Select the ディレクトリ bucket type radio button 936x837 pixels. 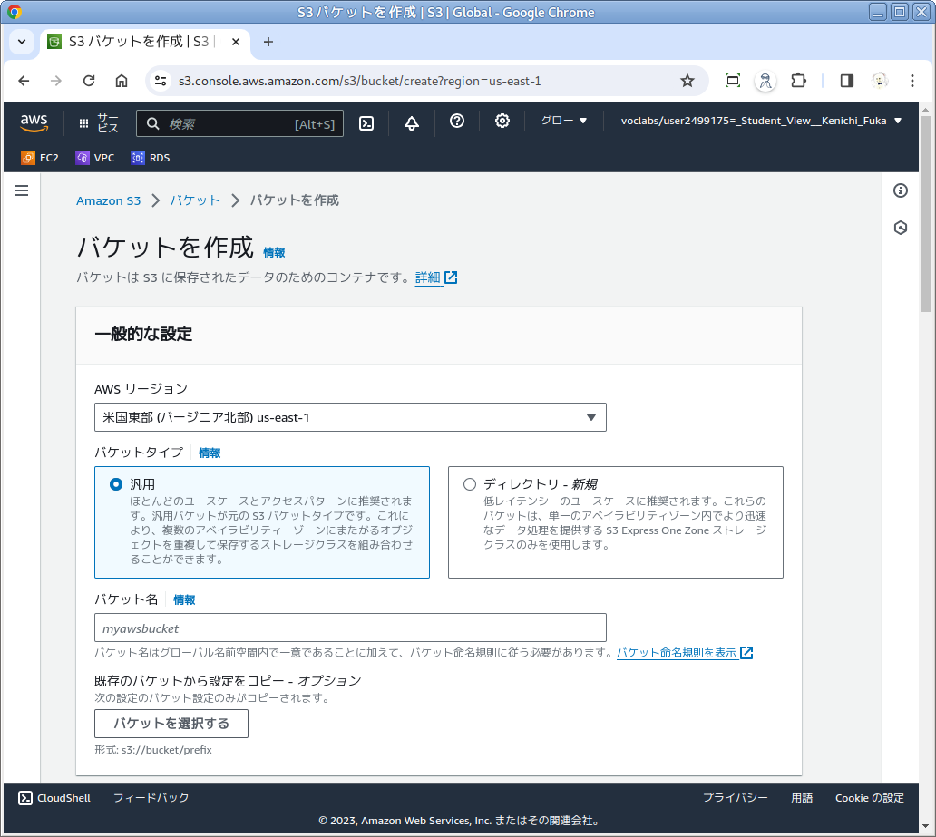click(x=470, y=484)
